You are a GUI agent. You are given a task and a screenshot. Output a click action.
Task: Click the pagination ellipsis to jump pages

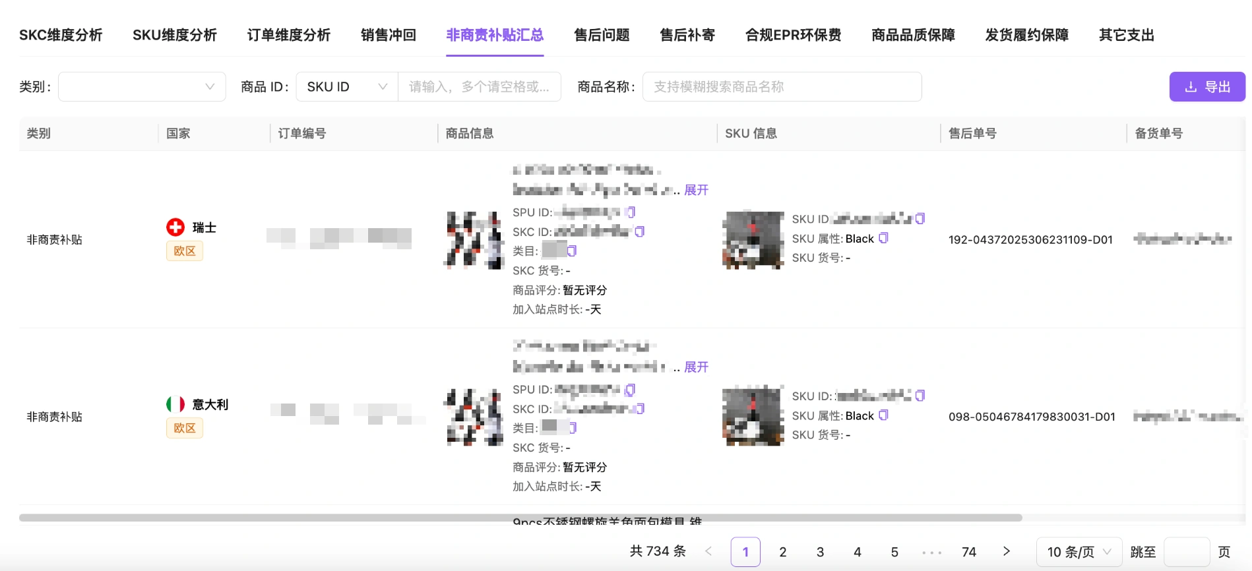coord(931,552)
